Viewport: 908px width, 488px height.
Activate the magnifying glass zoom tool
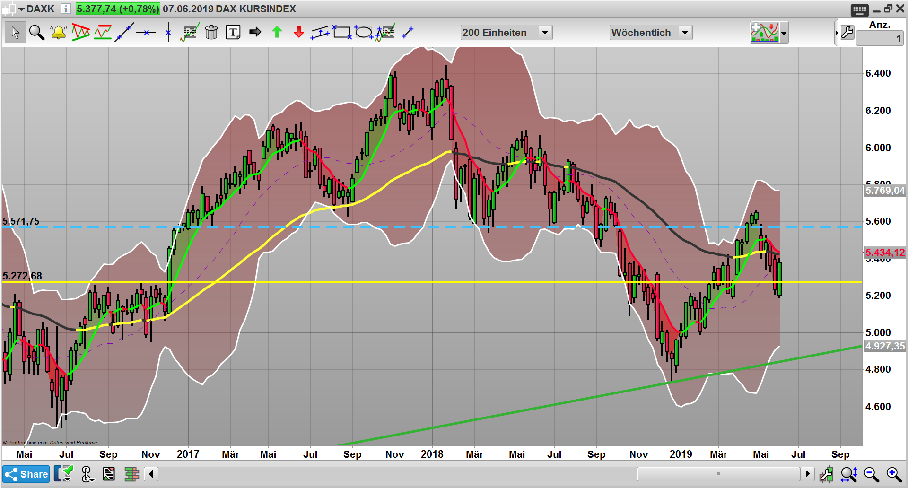[36, 32]
